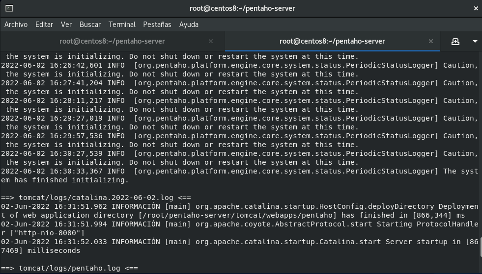
Task: Open the Archivo menu
Action: point(16,25)
